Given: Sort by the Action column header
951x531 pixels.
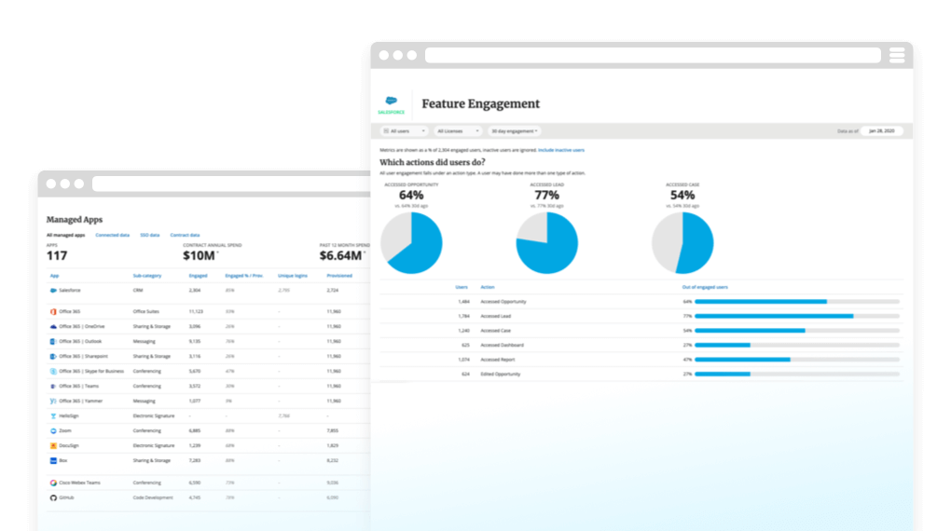Looking at the screenshot, I should click(x=488, y=287).
